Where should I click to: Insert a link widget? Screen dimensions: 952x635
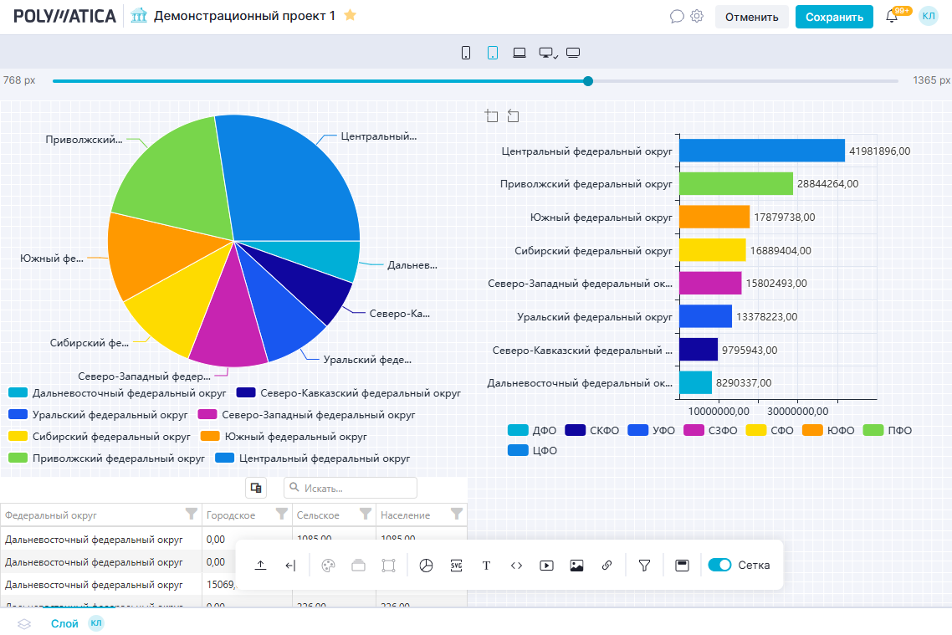pyautogui.click(x=607, y=566)
